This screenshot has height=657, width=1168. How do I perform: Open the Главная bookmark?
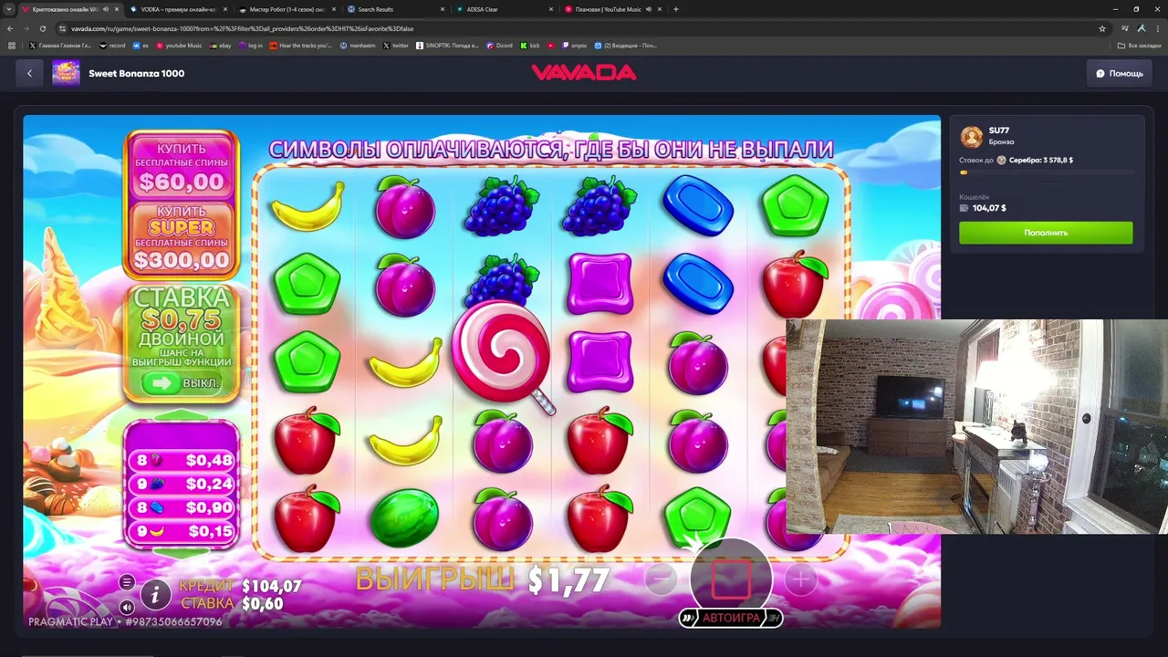[x=60, y=46]
